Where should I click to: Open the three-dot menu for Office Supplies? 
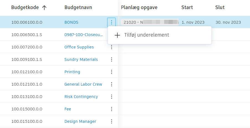click(x=112, y=47)
